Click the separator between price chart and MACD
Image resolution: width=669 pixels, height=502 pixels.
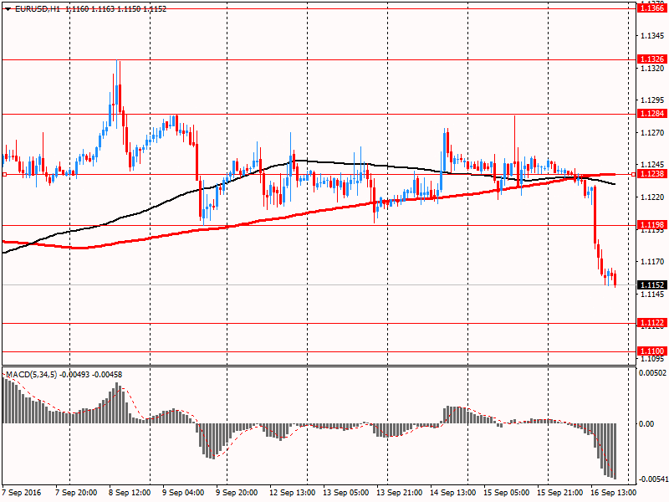point(318,365)
